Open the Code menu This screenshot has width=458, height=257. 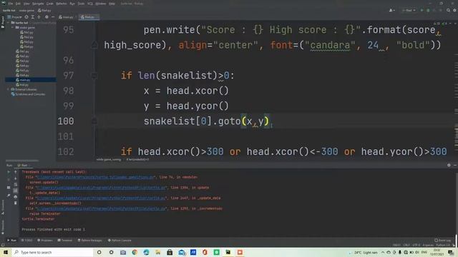point(50,4)
